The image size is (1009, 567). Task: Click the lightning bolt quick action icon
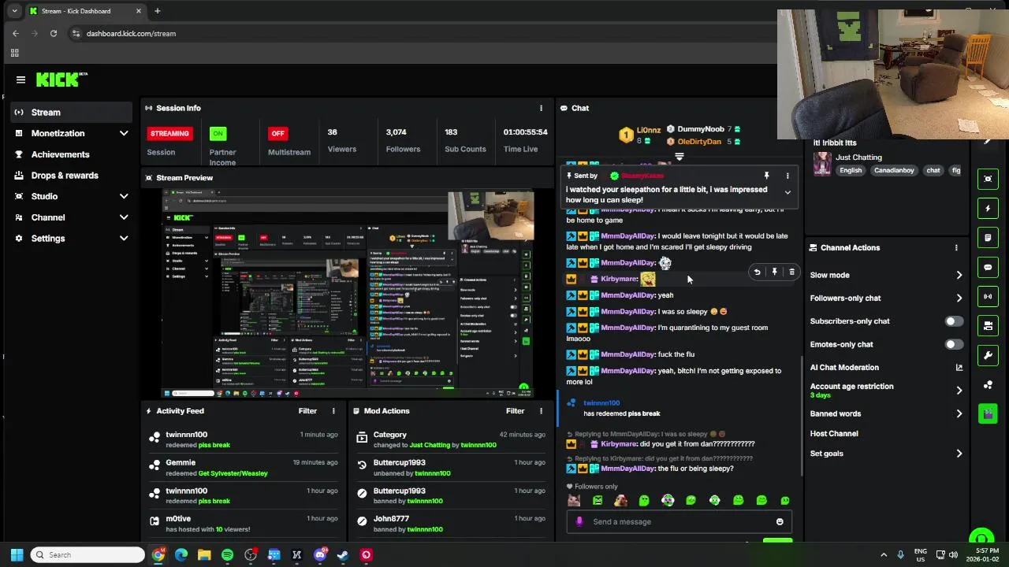(x=988, y=209)
